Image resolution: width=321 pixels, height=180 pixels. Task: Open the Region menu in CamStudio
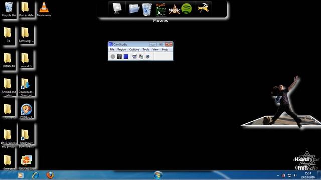pyautogui.click(x=121, y=49)
